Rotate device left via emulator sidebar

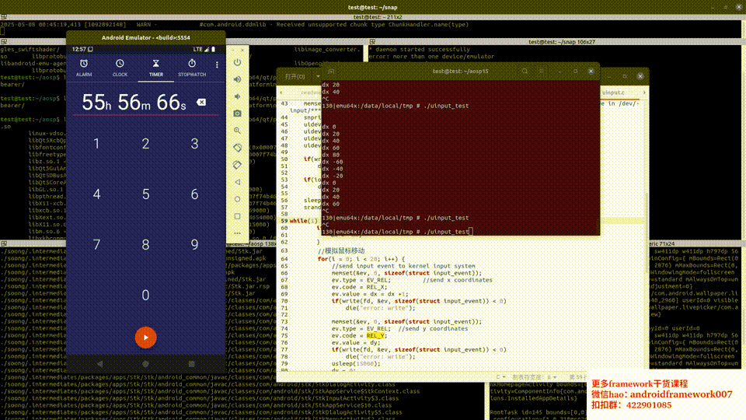238,148
